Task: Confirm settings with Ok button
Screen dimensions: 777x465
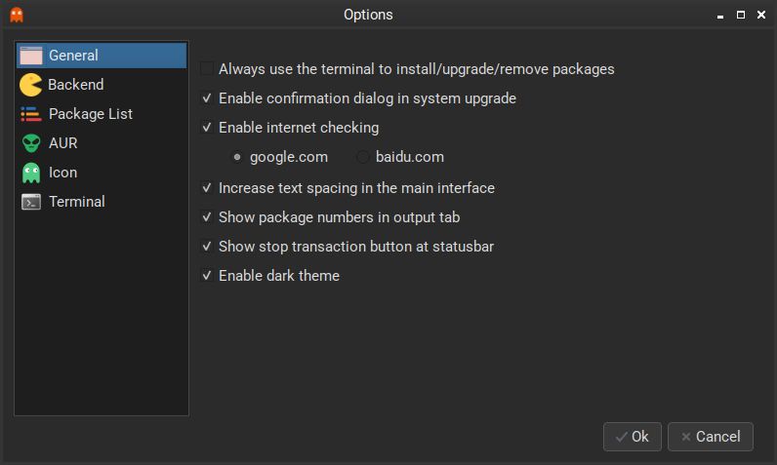Action: (x=633, y=437)
